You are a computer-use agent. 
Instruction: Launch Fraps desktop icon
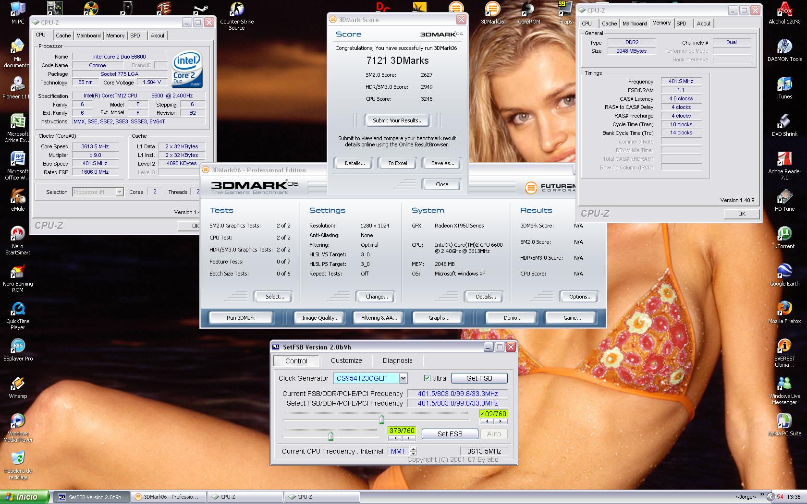(x=565, y=13)
